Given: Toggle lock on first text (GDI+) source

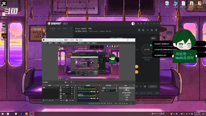Looking at the screenshot, I should pyautogui.click(x=74, y=88).
